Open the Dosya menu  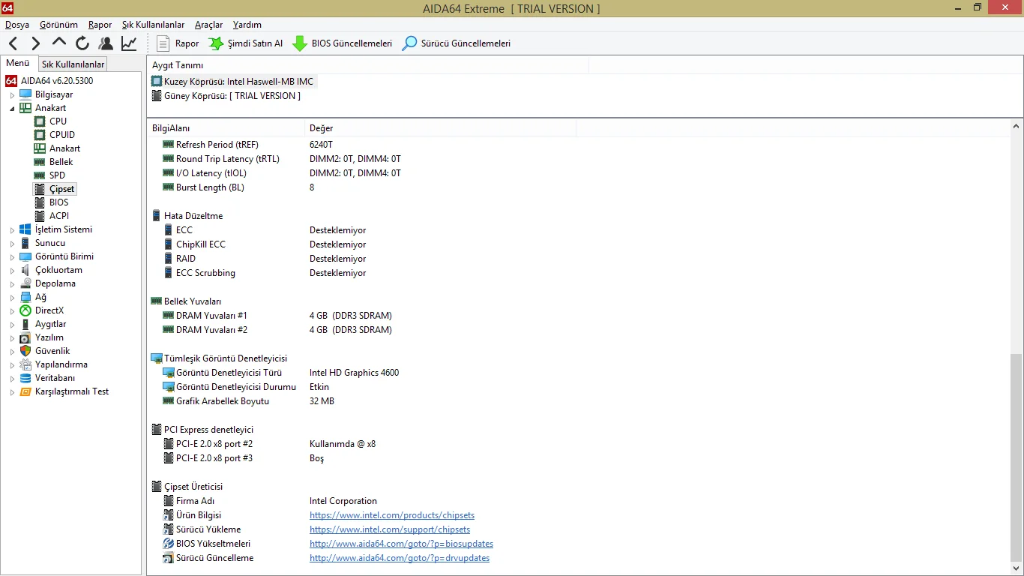click(17, 25)
